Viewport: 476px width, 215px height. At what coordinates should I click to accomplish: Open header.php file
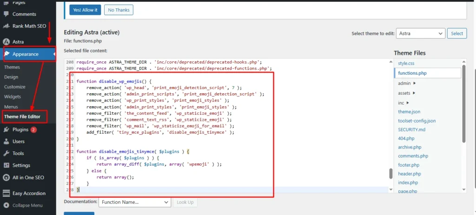click(410, 174)
